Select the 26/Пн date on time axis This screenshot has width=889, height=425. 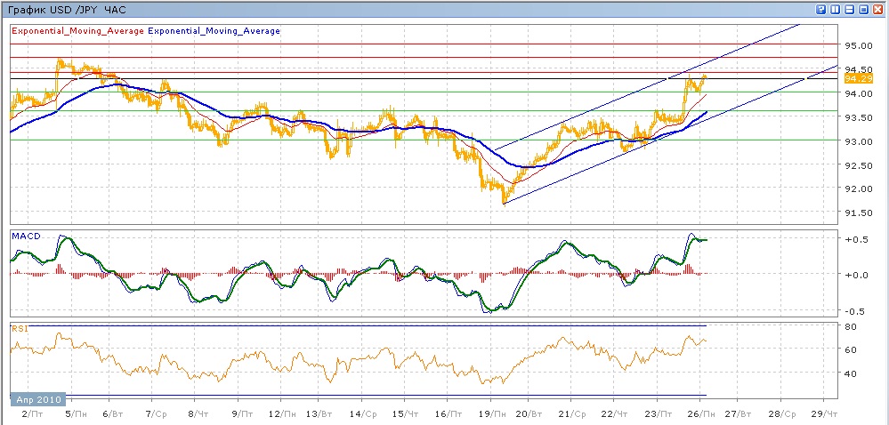699,413
